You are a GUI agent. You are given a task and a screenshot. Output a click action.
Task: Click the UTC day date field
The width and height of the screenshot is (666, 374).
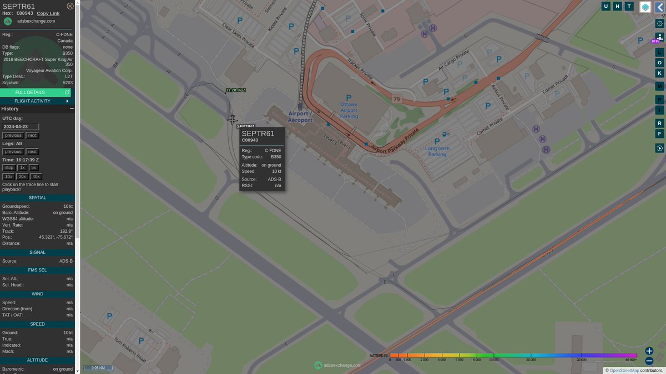point(21,127)
